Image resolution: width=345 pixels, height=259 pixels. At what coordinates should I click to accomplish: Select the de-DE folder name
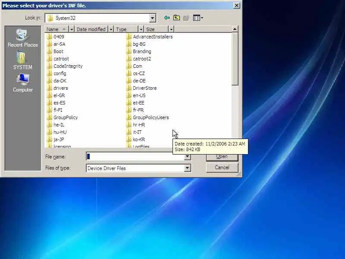[x=139, y=81]
